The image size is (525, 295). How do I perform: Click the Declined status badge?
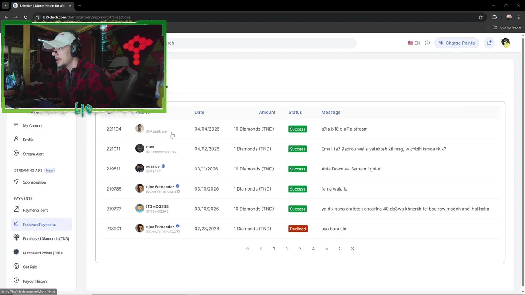click(298, 229)
